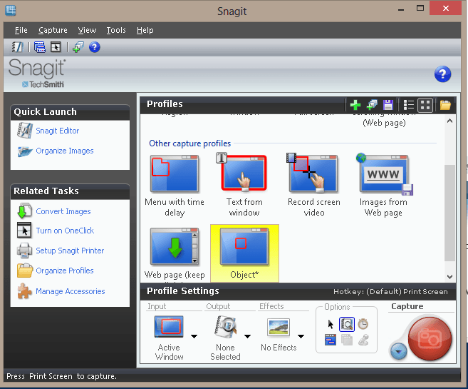Start capture with the big red button
The image size is (468, 389).
point(430,338)
